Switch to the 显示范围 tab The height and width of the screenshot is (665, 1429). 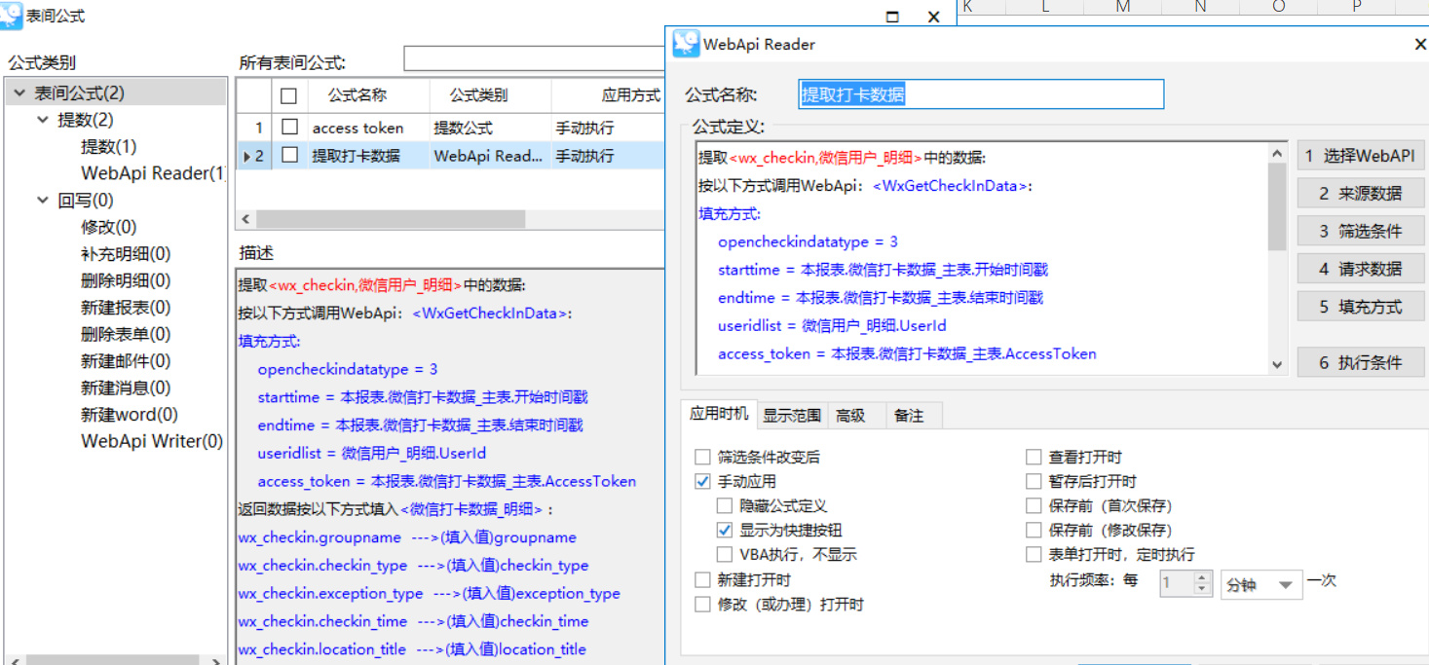click(x=791, y=416)
